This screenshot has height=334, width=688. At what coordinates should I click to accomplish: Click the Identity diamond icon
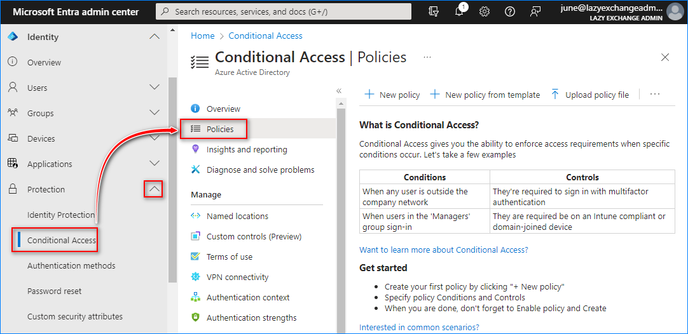[13, 37]
